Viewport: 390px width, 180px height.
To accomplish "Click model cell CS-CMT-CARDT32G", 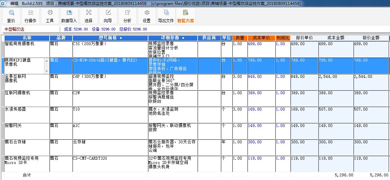I will pos(110,164).
